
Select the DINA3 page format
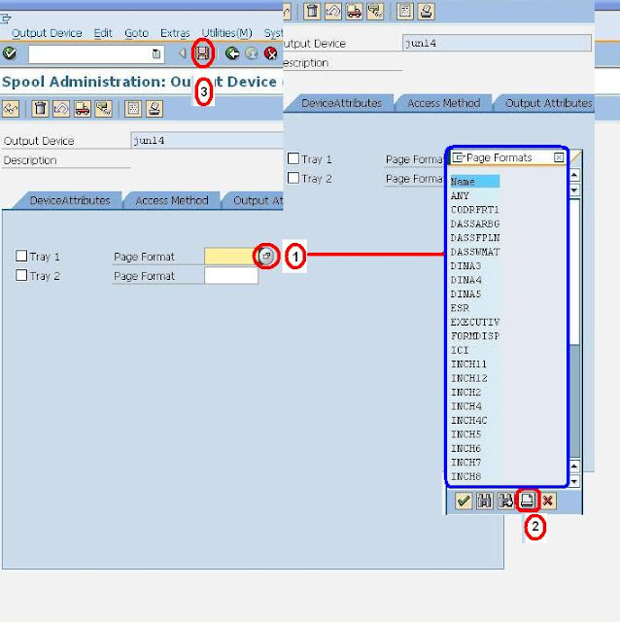tap(465, 265)
